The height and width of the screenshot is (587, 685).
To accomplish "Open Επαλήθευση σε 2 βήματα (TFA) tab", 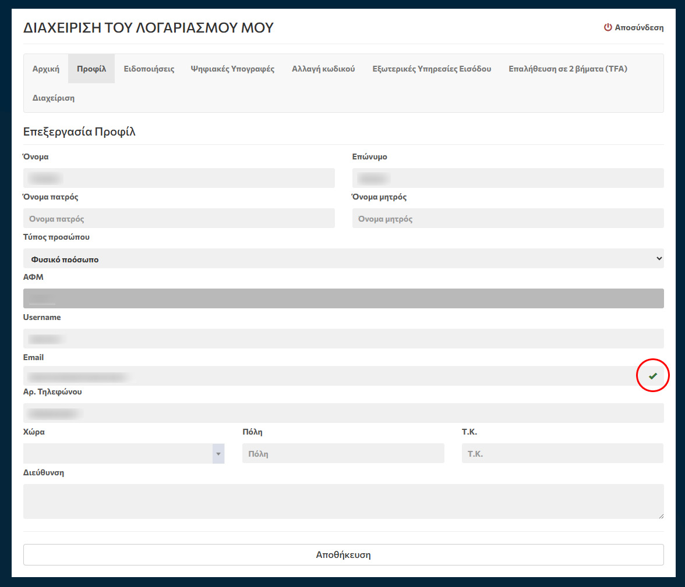I will pos(567,69).
